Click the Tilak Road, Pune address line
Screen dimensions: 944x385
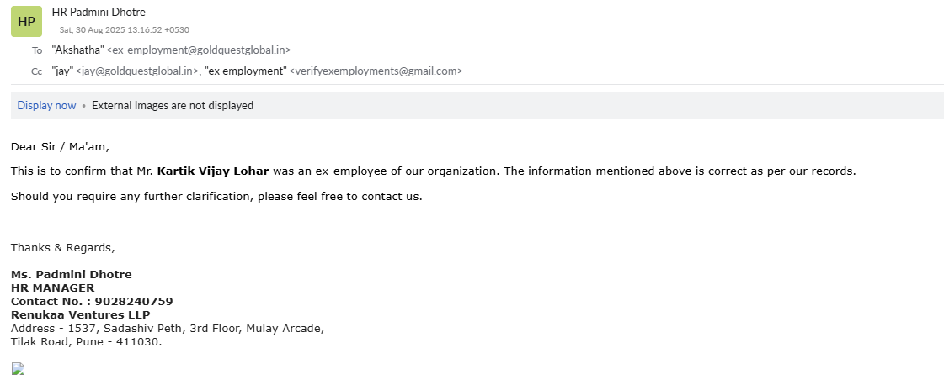(x=86, y=342)
